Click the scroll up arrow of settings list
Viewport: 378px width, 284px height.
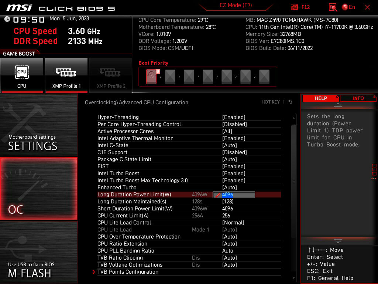pyautogui.click(x=293, y=118)
